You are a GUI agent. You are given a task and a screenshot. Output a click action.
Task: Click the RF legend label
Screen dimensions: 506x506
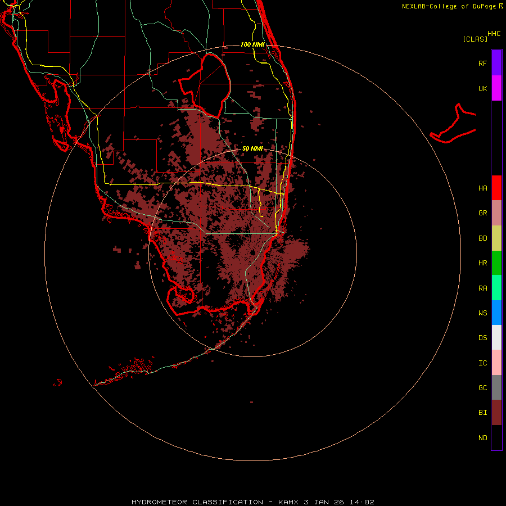pos(482,63)
